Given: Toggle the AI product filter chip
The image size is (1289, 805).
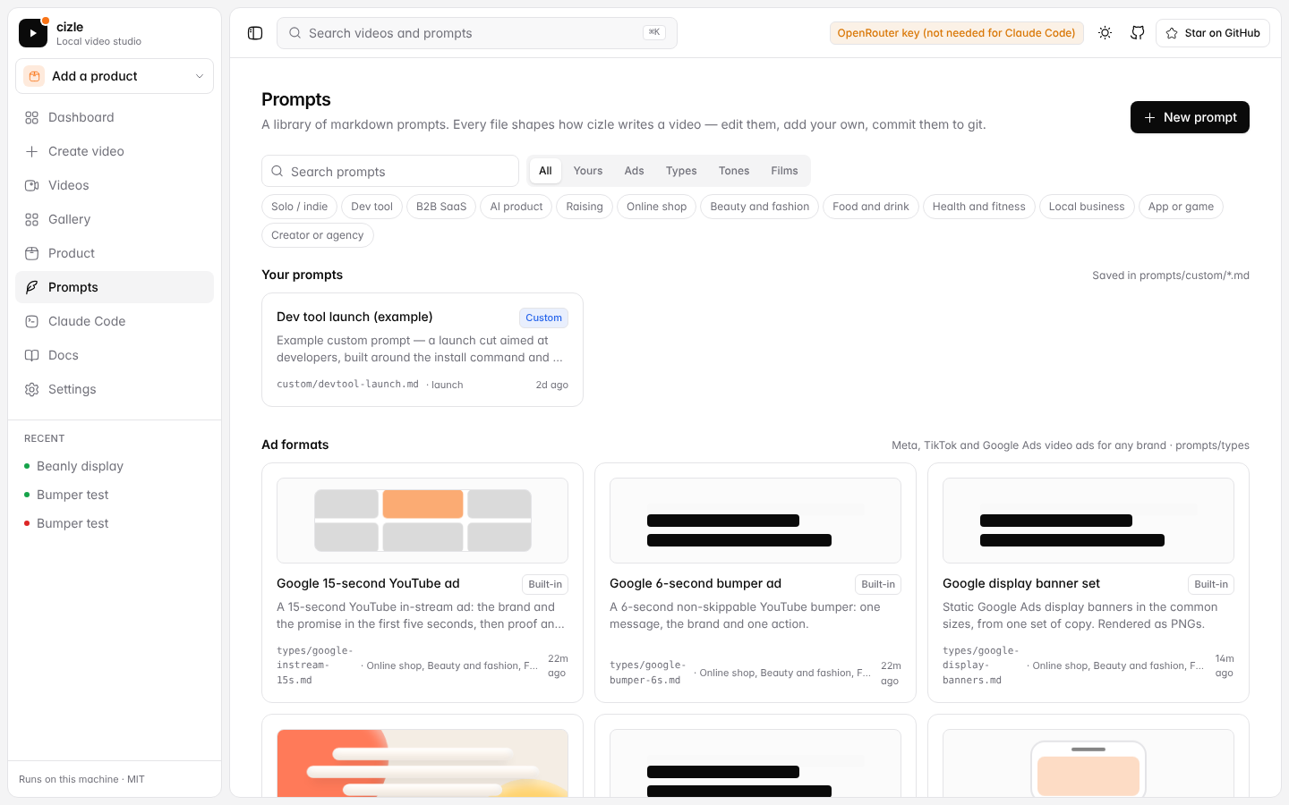Looking at the screenshot, I should (516, 207).
